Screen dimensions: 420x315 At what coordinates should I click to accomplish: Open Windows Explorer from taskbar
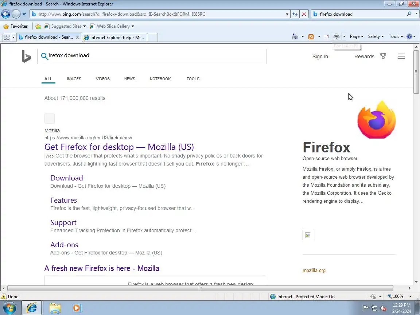pyautogui.click(x=55, y=308)
